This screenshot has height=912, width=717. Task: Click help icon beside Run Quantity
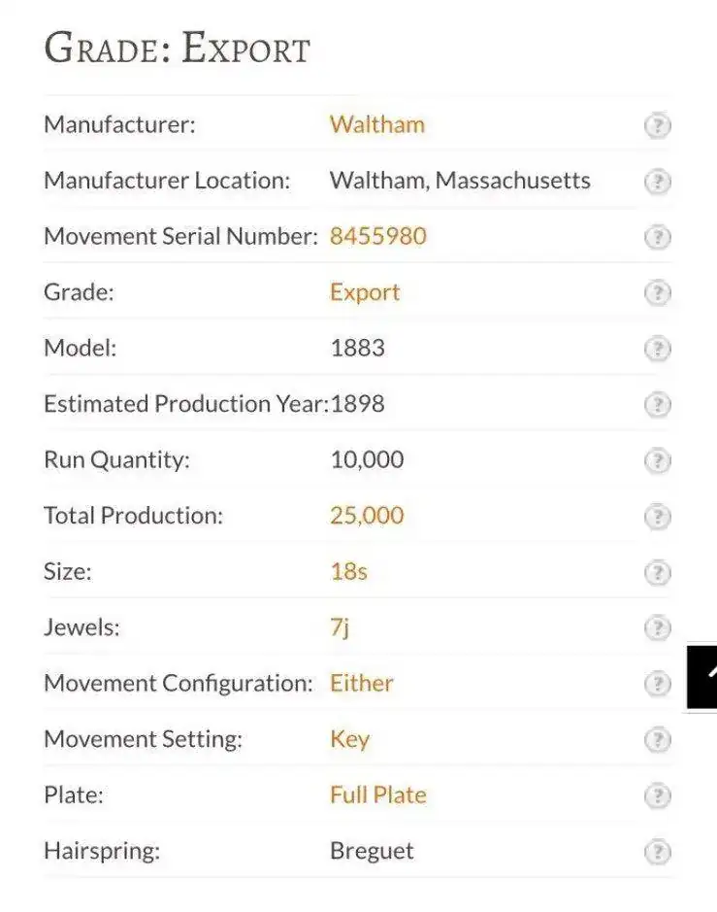pos(658,460)
